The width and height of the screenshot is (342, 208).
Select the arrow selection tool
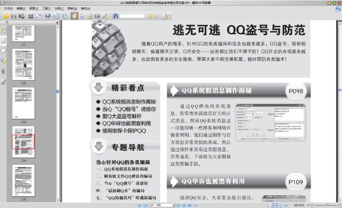pyautogui.click(x=82, y=16)
